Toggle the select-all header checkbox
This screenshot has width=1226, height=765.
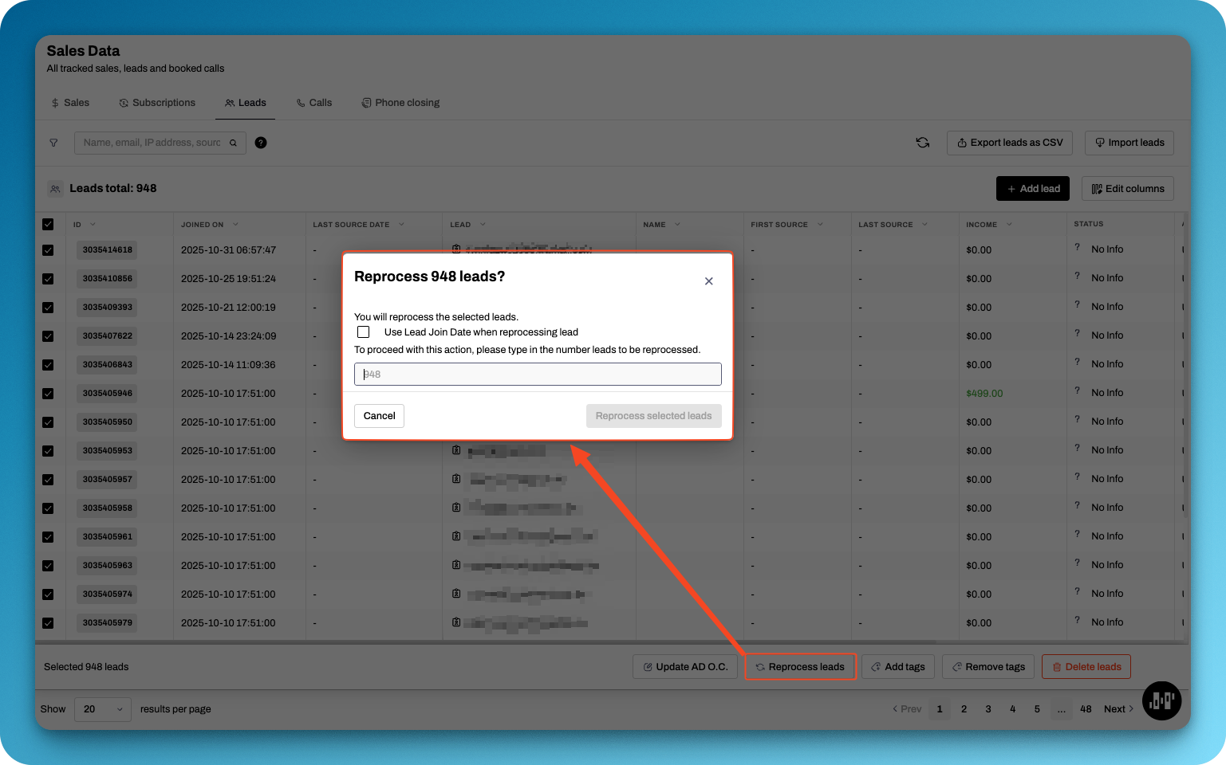pyautogui.click(x=48, y=225)
